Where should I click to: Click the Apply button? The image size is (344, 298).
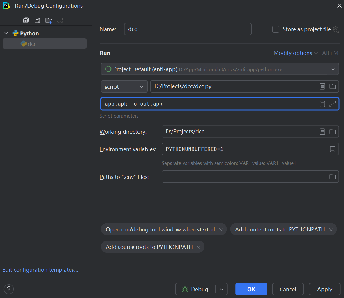coord(325,289)
